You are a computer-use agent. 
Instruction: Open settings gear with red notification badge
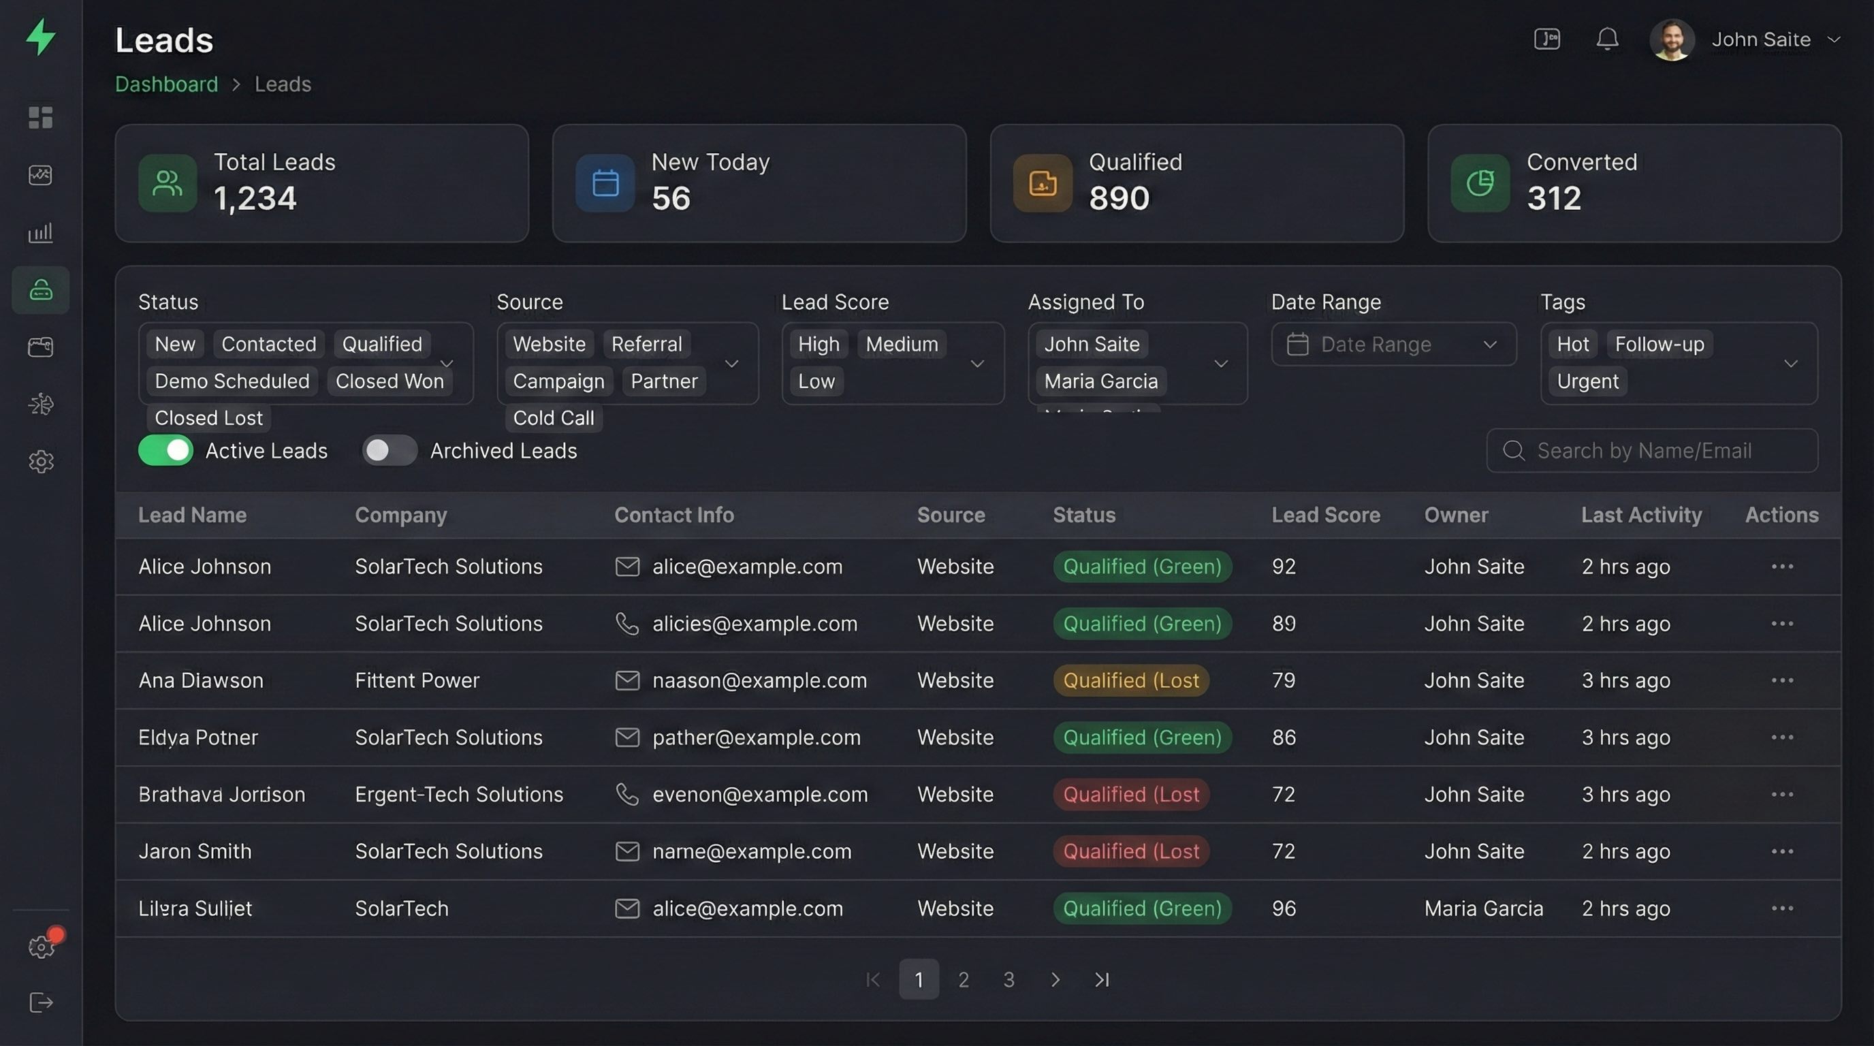[x=41, y=947]
